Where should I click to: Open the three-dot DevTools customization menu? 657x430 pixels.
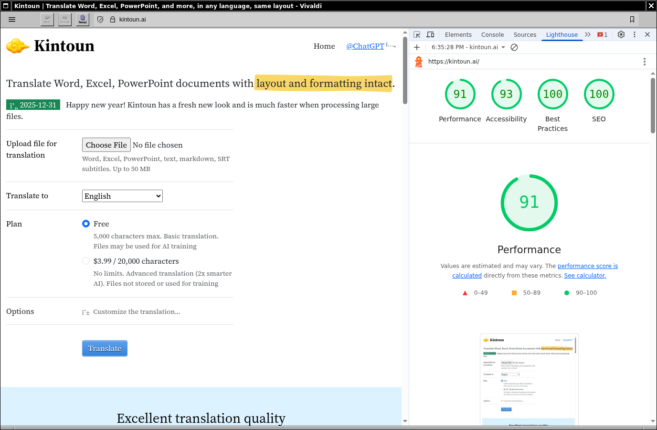point(634,34)
